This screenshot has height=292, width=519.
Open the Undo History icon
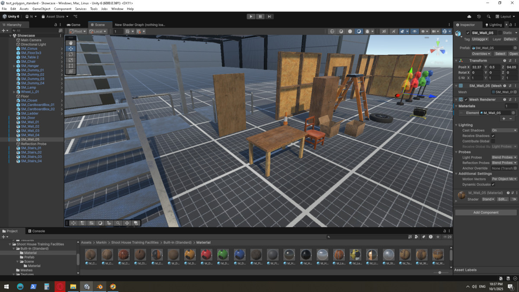click(479, 16)
